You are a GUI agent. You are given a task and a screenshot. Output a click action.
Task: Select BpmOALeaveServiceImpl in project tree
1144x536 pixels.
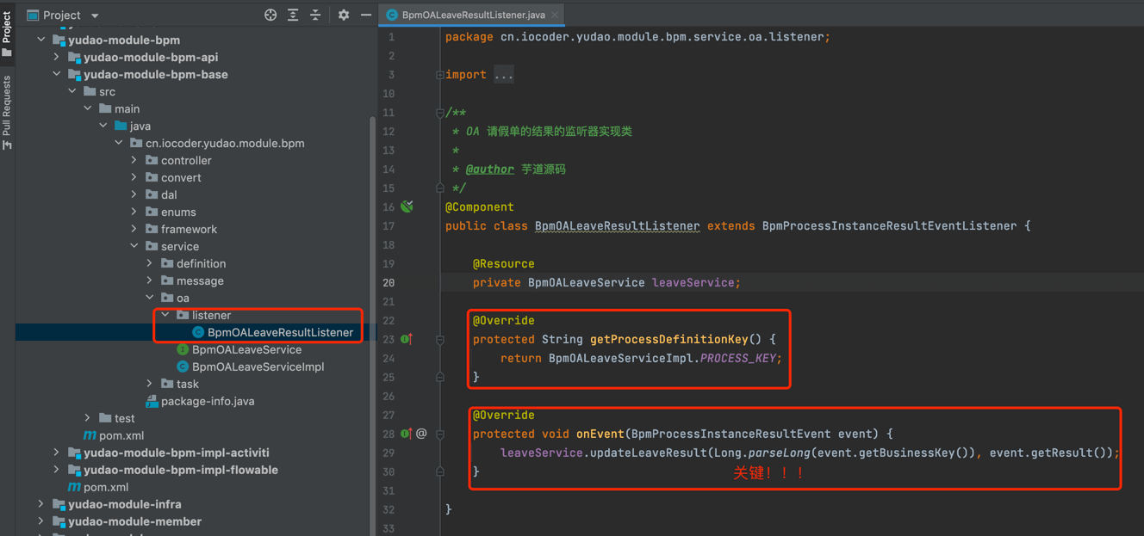tap(258, 367)
